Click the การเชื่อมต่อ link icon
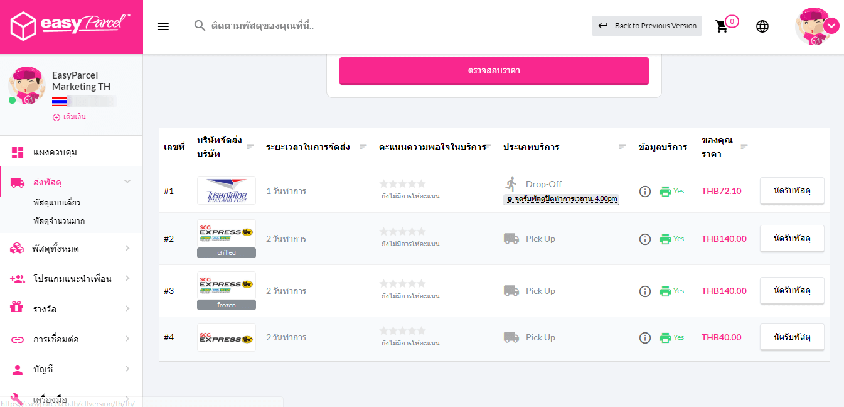This screenshot has width=844, height=407. (18, 339)
